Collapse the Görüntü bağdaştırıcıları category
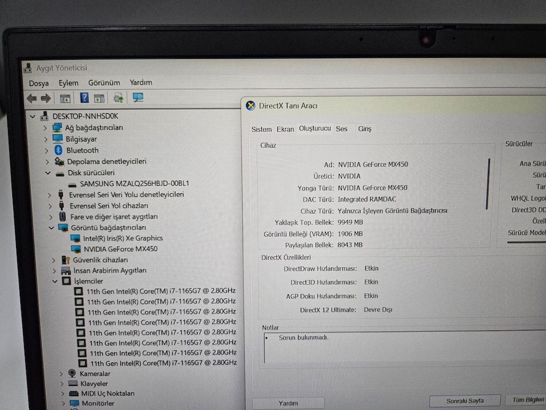This screenshot has height=410, width=546. 51,227
